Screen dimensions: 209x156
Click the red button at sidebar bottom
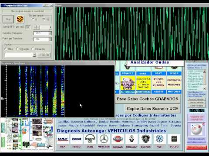pos(197,147)
